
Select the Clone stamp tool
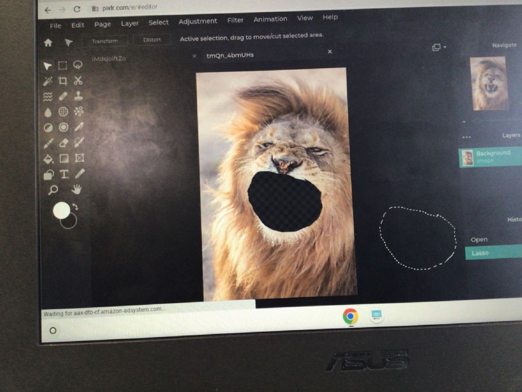[78, 96]
